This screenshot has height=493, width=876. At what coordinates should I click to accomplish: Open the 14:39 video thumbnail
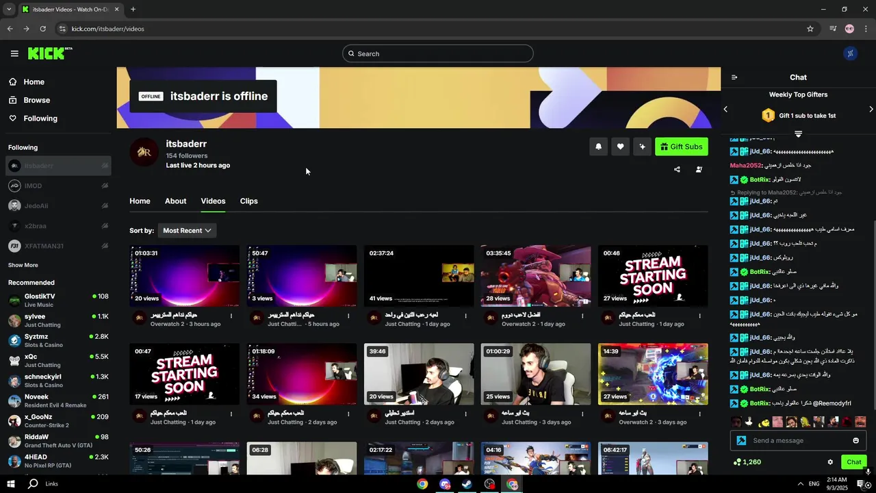click(653, 374)
